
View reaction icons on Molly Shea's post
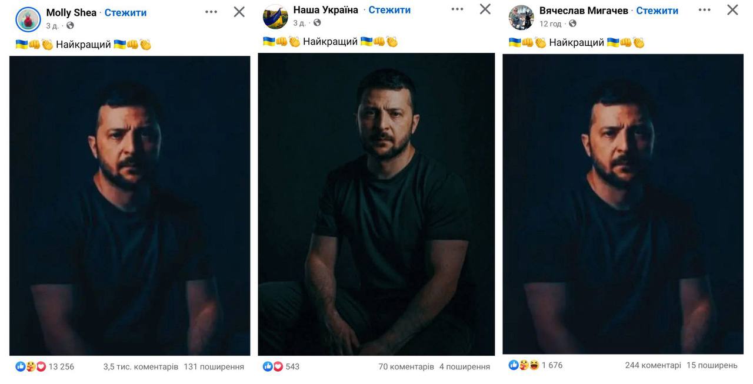click(x=31, y=366)
